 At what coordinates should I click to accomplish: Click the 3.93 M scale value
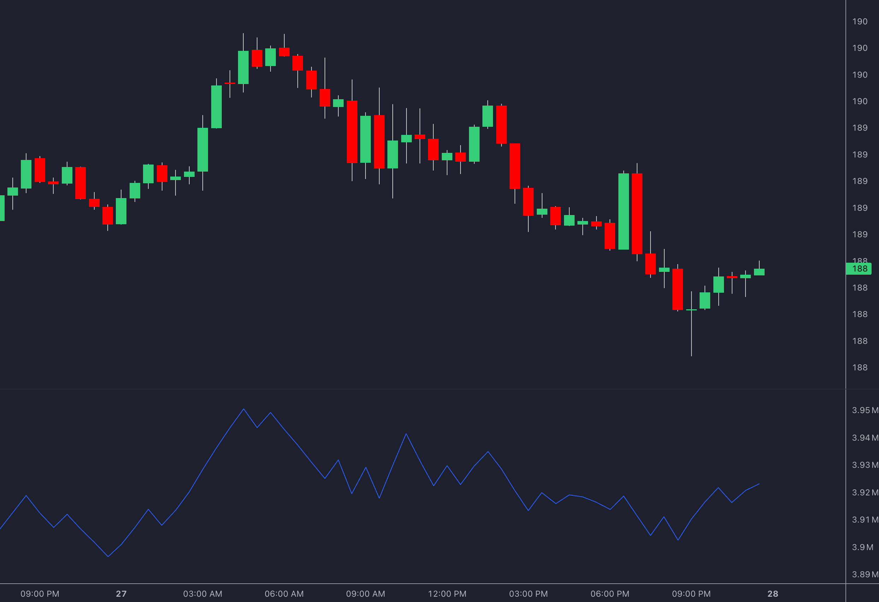tap(865, 465)
